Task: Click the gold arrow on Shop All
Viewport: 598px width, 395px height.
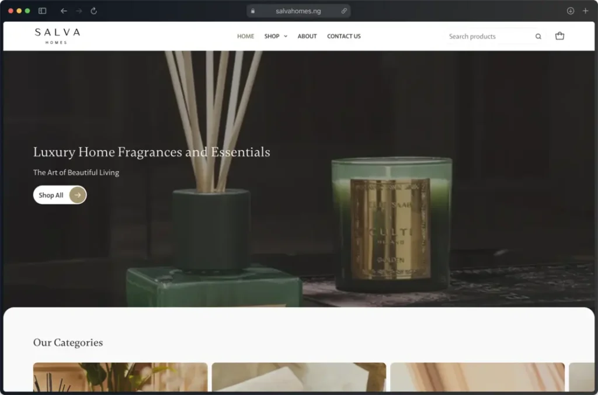Action: coord(78,195)
